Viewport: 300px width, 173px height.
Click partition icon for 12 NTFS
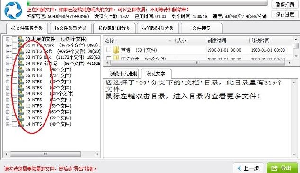[21, 112]
